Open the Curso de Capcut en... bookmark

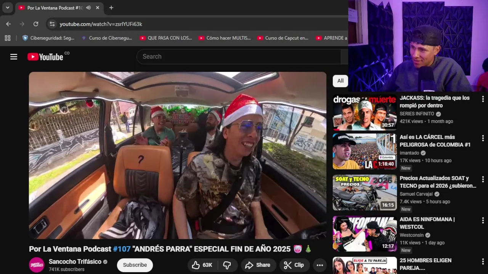tap(283, 38)
